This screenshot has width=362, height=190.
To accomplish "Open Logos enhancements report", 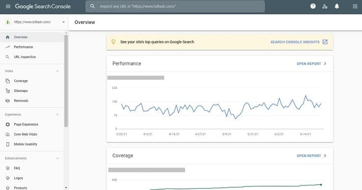I will coord(32,178).
